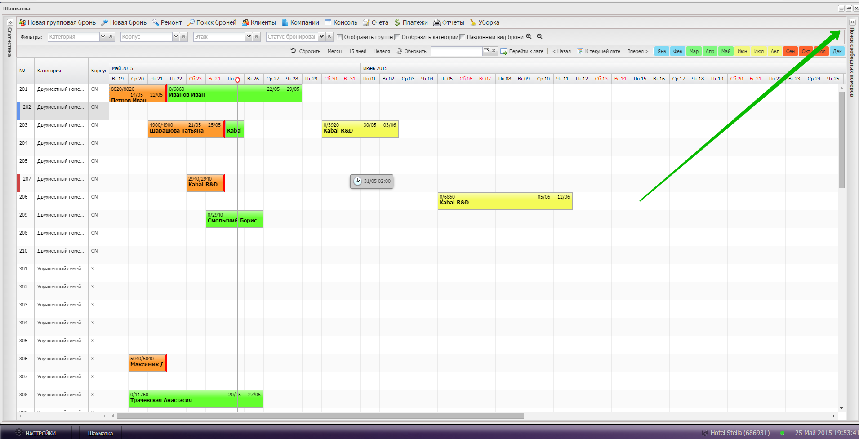Screen dimensions: 859x439
Task: Click Сбросить reset button
Action: coord(305,51)
